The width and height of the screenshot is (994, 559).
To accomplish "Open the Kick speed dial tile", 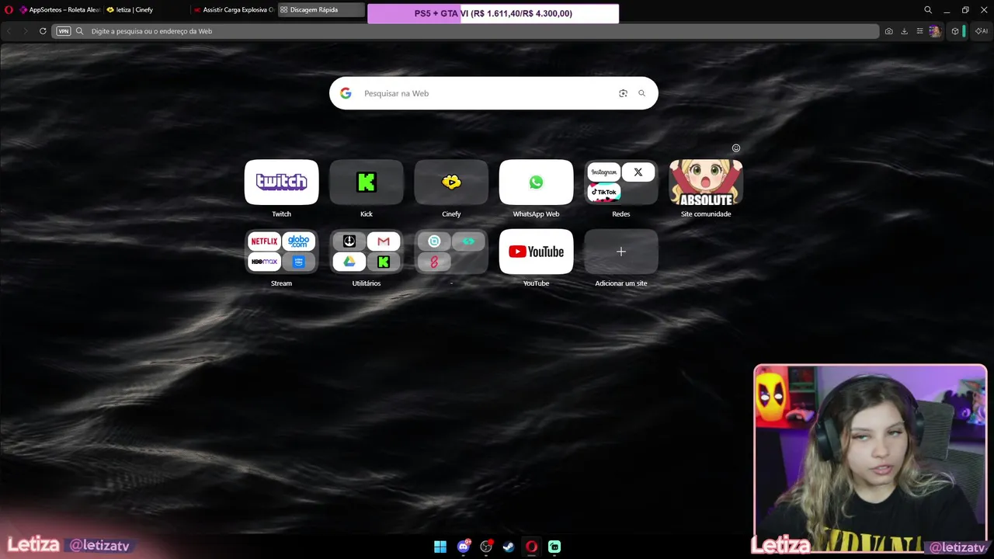I will click(367, 182).
